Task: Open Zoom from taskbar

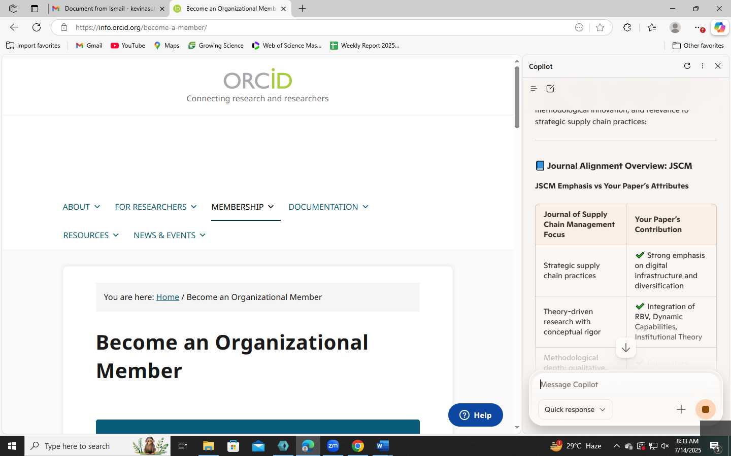Action: 333,446
